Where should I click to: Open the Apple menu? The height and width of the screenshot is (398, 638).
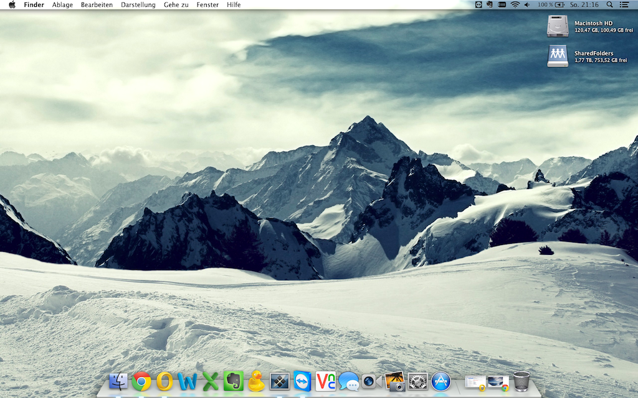[12, 4]
